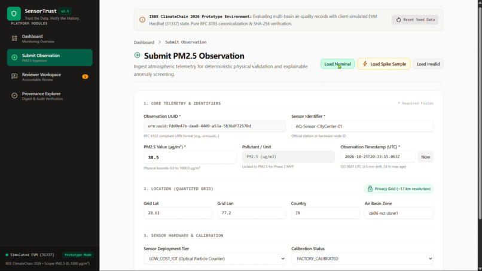Click the plus-circle icon beside page heading
482x271 pixels.
click(x=138, y=56)
